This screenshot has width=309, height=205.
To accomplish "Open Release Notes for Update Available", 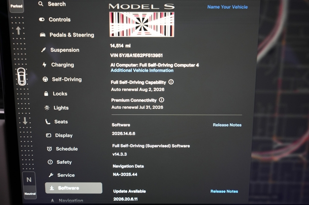I will pyautogui.click(x=224, y=192).
